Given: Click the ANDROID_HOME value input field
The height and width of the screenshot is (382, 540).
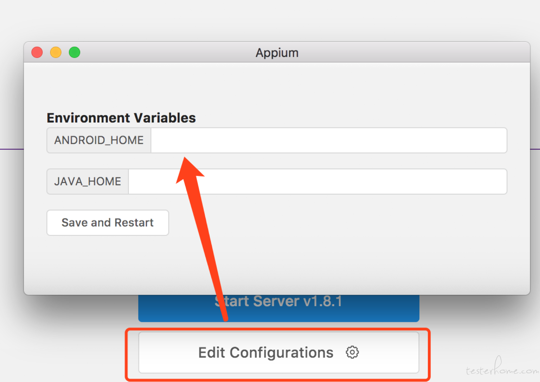Looking at the screenshot, I should 329,140.
